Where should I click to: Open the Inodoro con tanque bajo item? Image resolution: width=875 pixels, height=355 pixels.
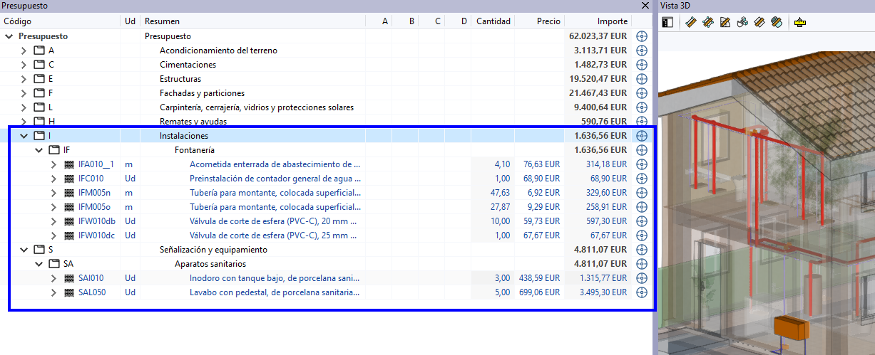point(275,278)
